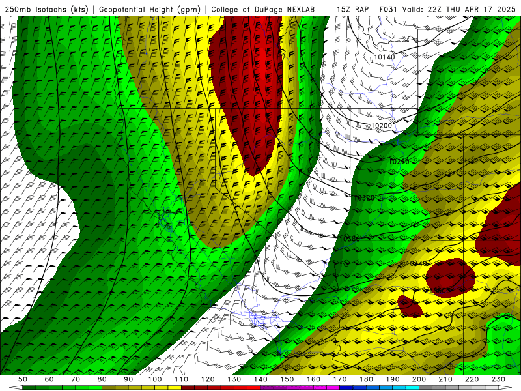Select the 'College of DuPage NEXLAB' header text
The image size is (521, 391).
coord(262,9)
